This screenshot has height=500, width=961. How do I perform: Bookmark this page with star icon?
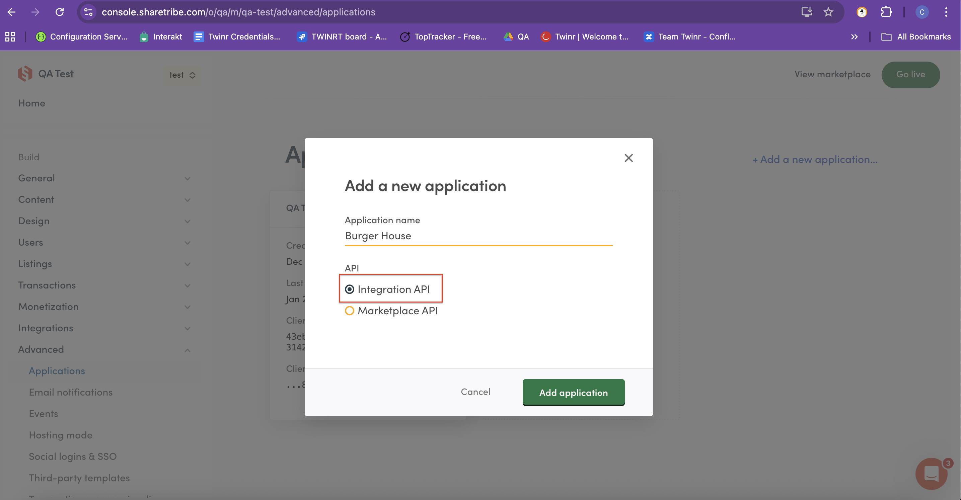click(x=828, y=12)
